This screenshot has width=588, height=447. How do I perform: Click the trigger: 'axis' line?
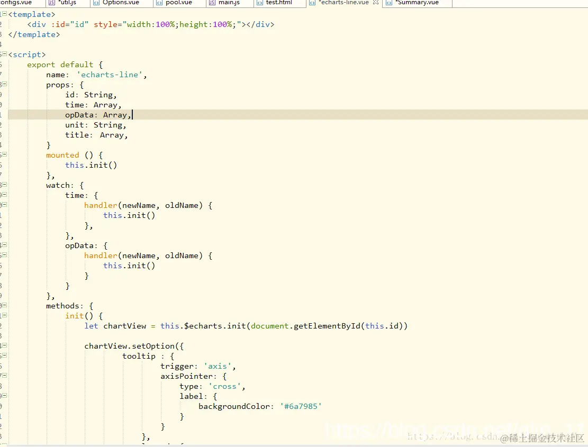(x=198, y=366)
